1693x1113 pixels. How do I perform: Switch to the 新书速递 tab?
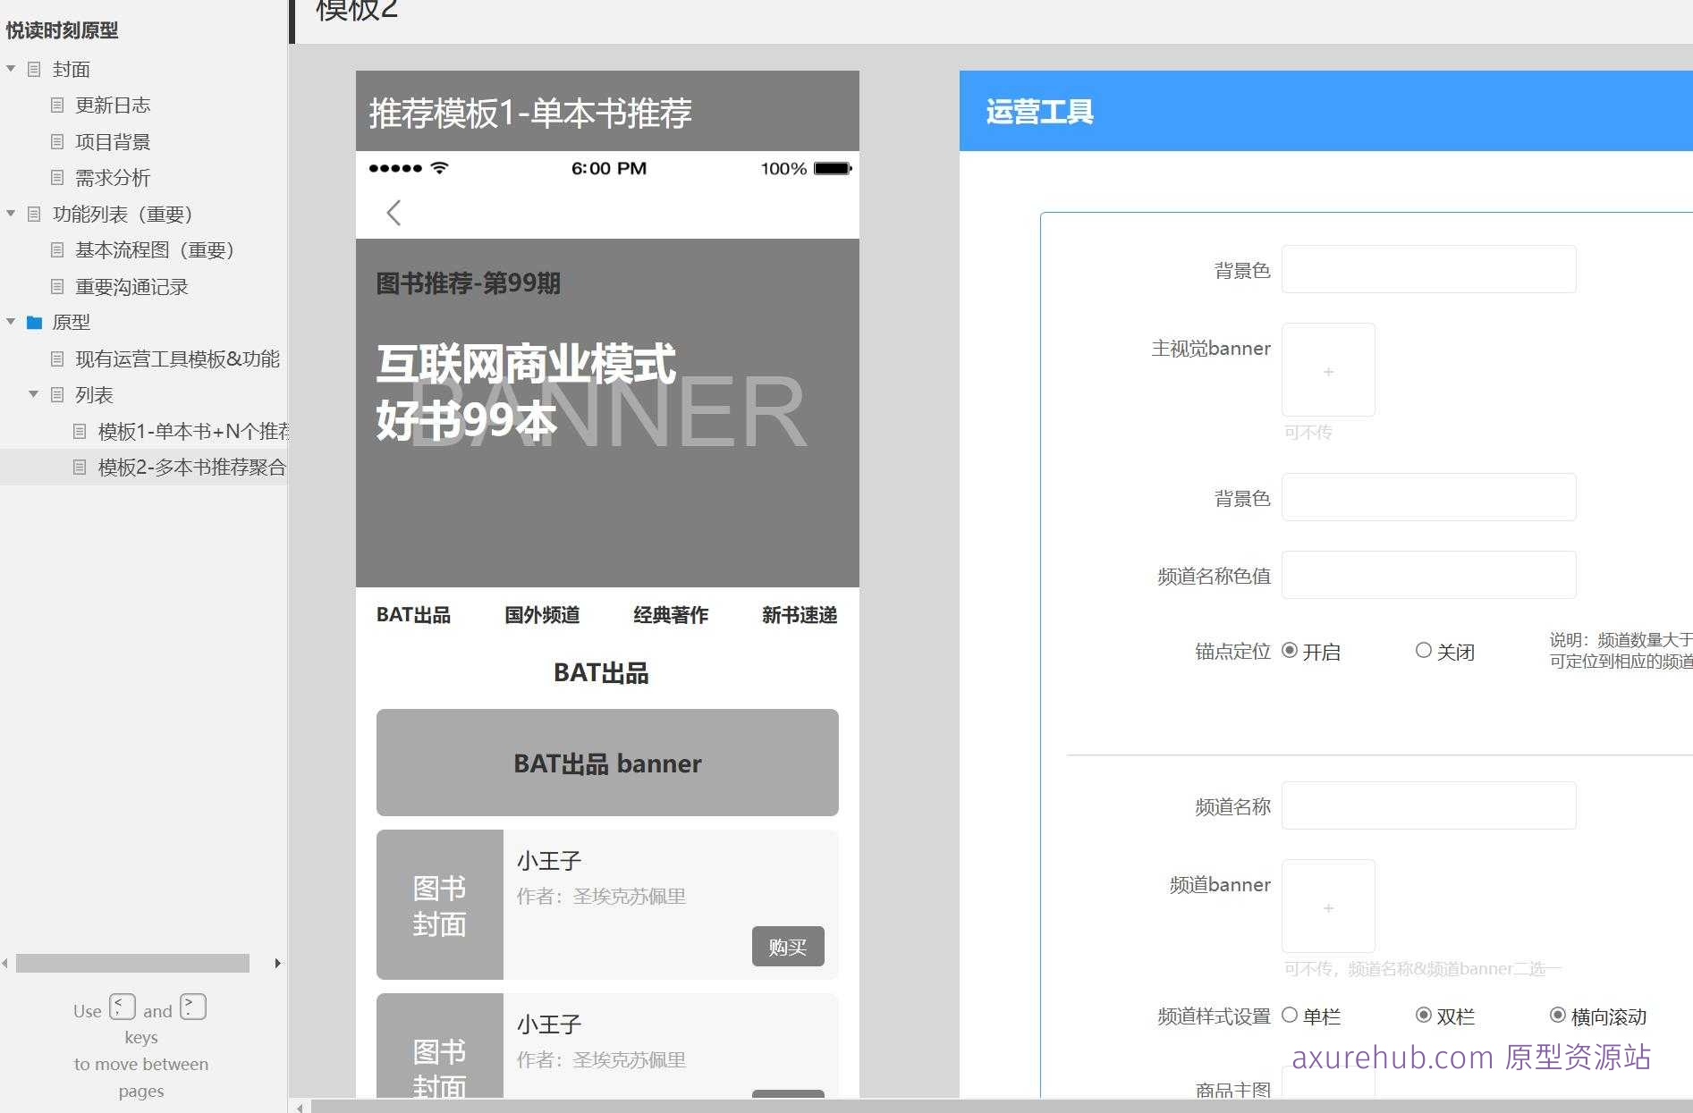[x=799, y=615]
